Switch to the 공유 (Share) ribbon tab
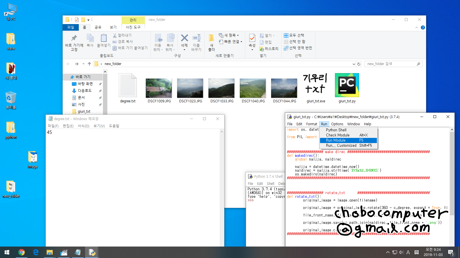The image size is (460, 258). (x=98, y=27)
